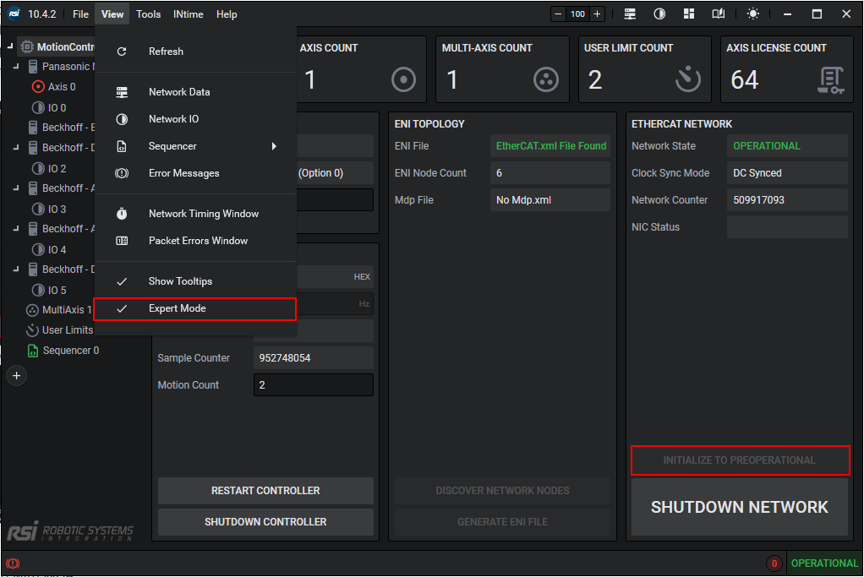
Task: Click the RESTART CONTROLLER button
Action: [x=265, y=491]
